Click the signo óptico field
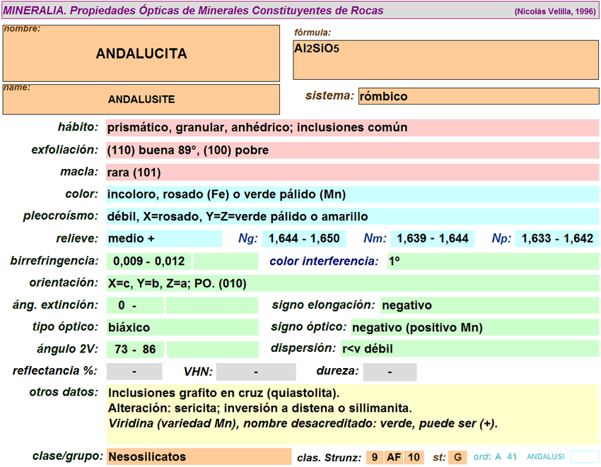 point(474,327)
